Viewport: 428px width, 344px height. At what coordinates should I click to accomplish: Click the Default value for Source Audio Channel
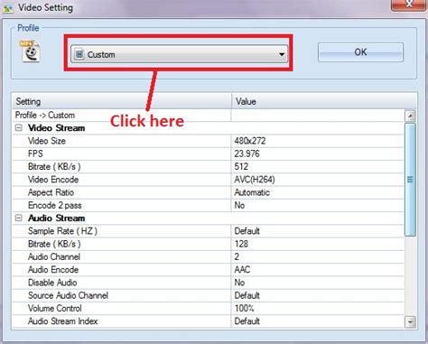pos(247,295)
